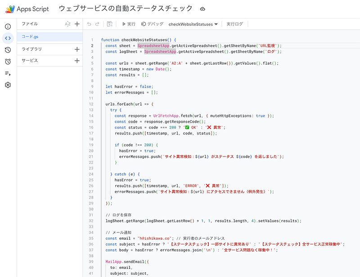Open the project Overview info icon

(x=8, y=27)
